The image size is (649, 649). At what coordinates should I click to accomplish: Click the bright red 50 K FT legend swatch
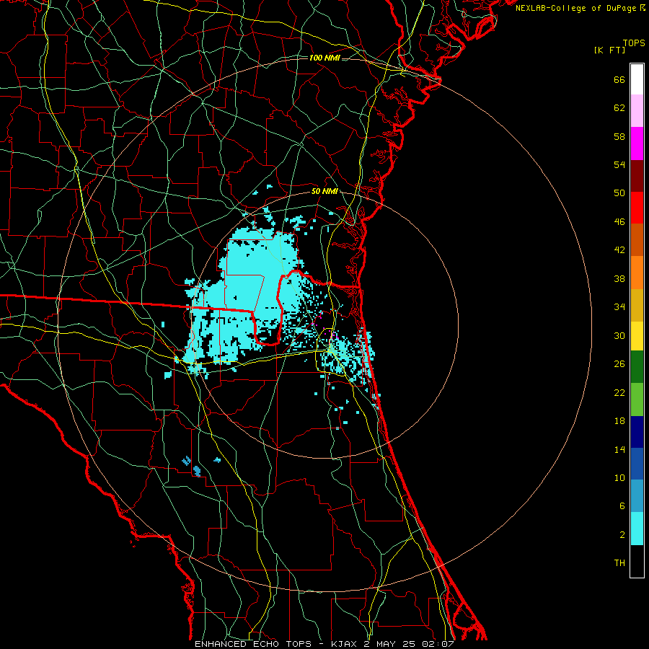[637, 208]
